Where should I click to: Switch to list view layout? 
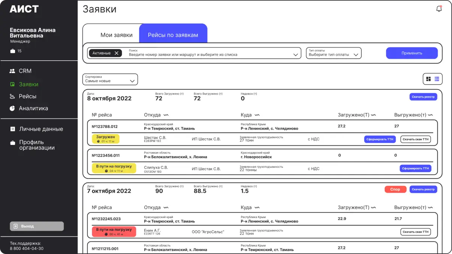coord(437,79)
